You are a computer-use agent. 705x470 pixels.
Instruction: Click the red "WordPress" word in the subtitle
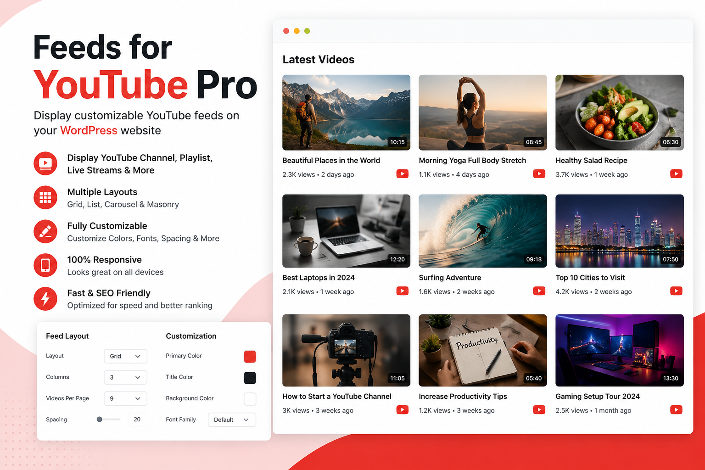pyautogui.click(x=89, y=130)
